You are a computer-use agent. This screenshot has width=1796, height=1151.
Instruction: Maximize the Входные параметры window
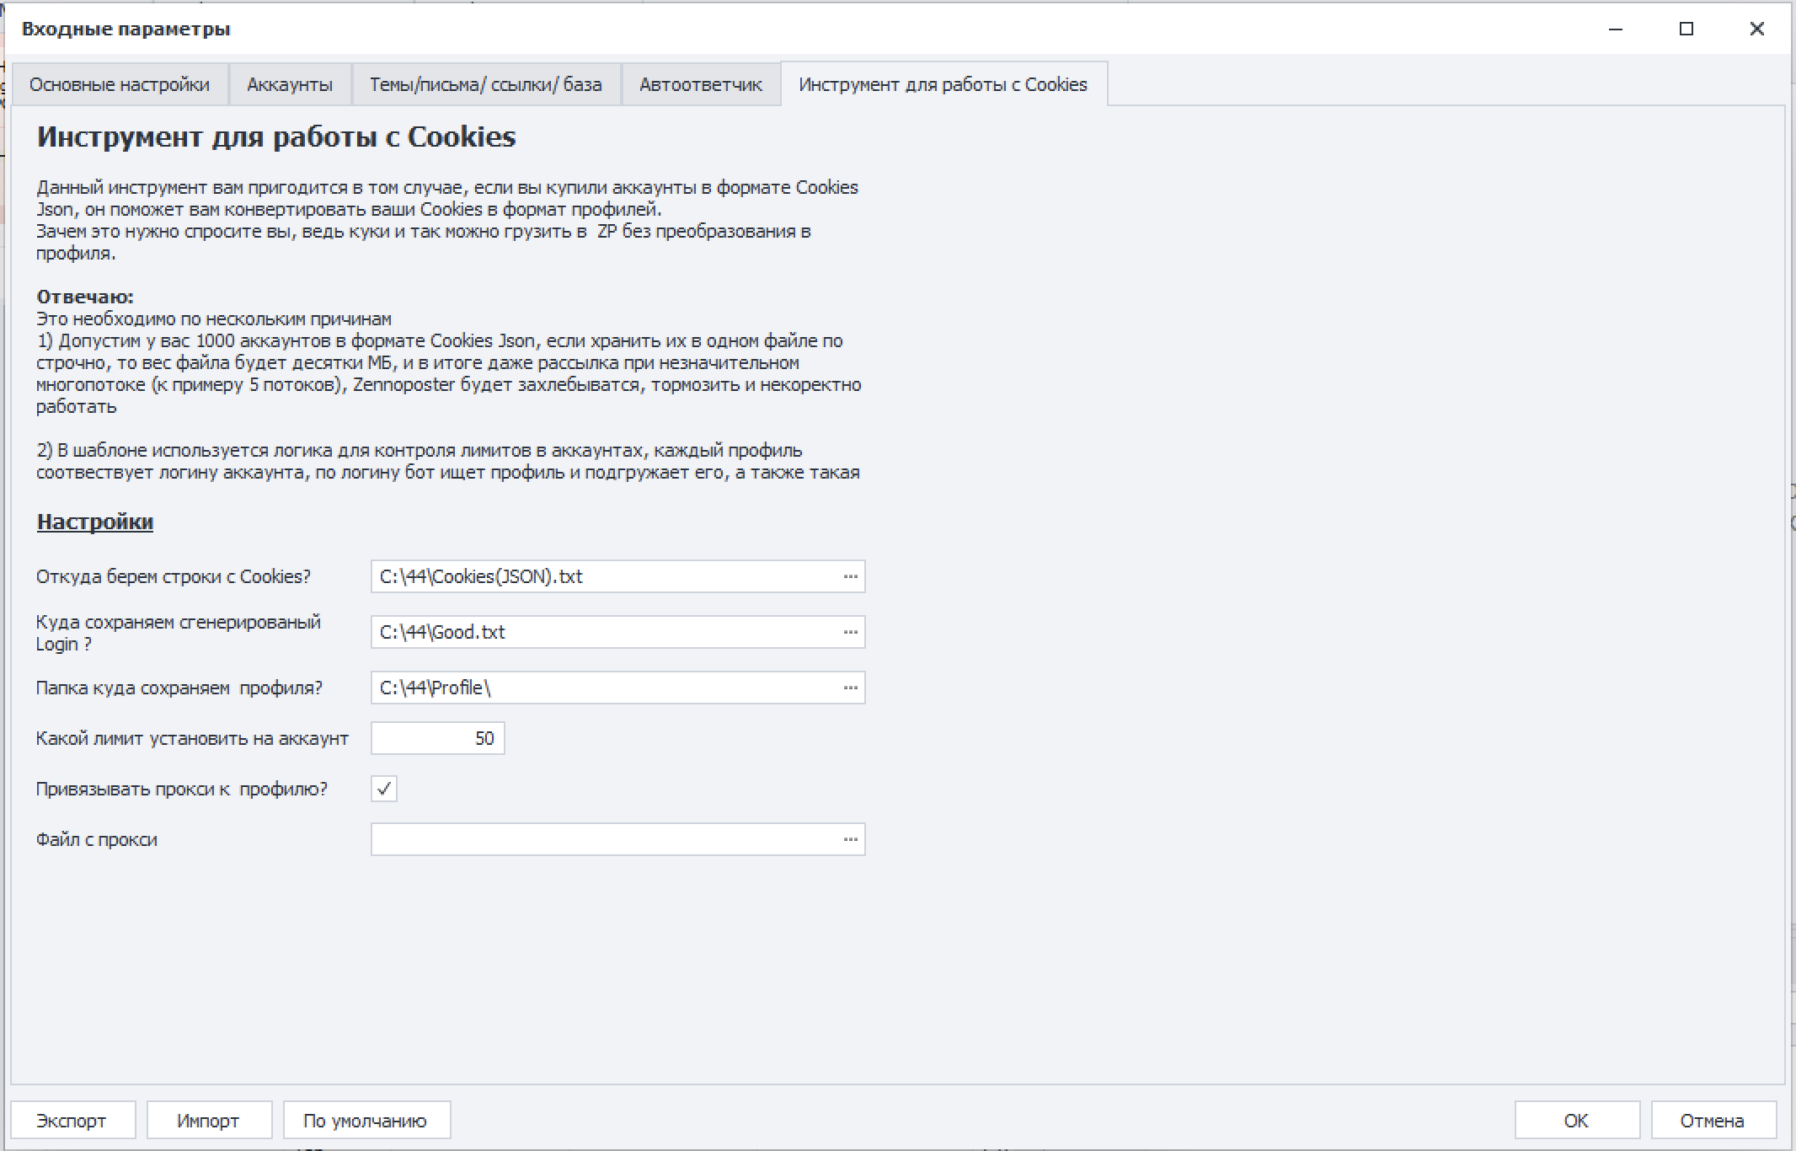point(1686,29)
